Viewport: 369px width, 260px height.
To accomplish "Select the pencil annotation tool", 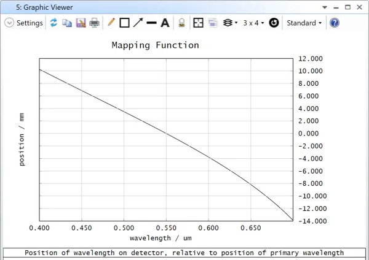I will [111, 23].
